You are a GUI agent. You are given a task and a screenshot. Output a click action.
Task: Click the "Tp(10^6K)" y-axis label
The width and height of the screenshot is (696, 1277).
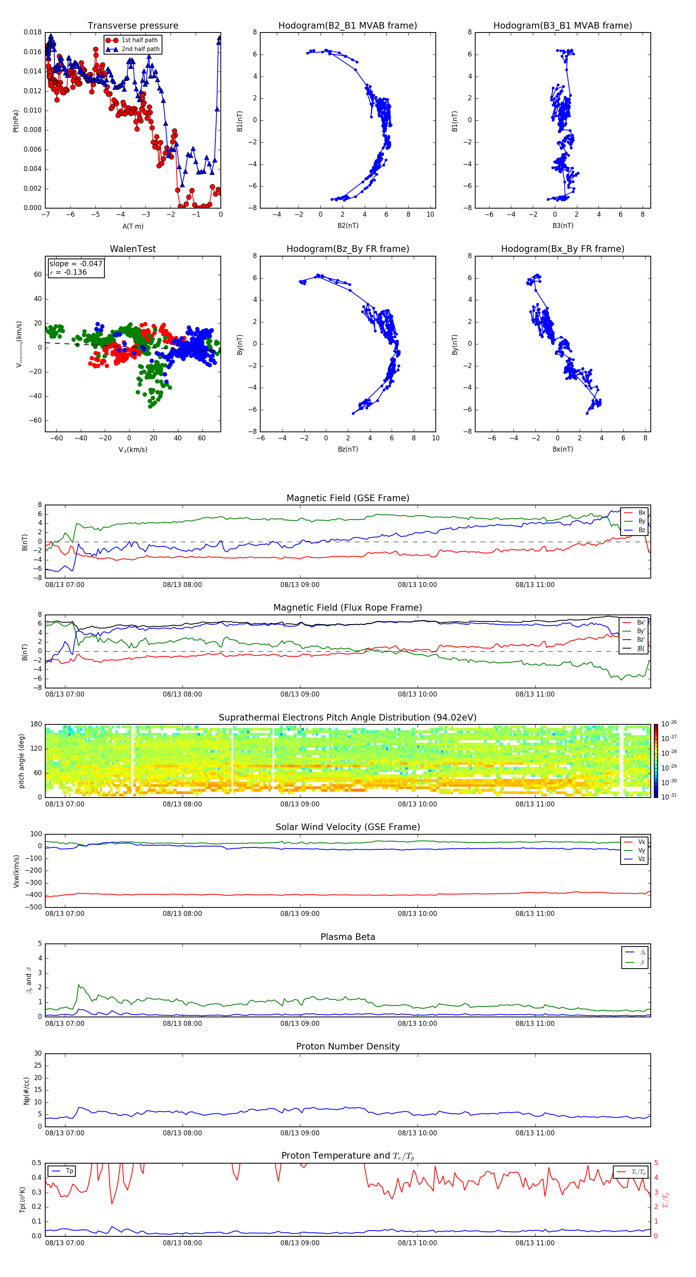[22, 1200]
